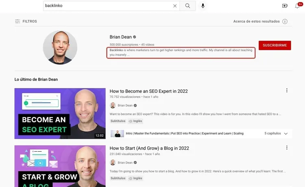Click Inglés audio badge under Blog video
305x187 pixels.
(135, 178)
